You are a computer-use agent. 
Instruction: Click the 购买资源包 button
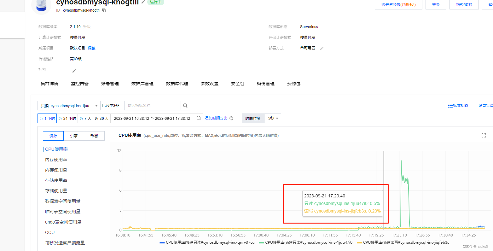(398, 5)
